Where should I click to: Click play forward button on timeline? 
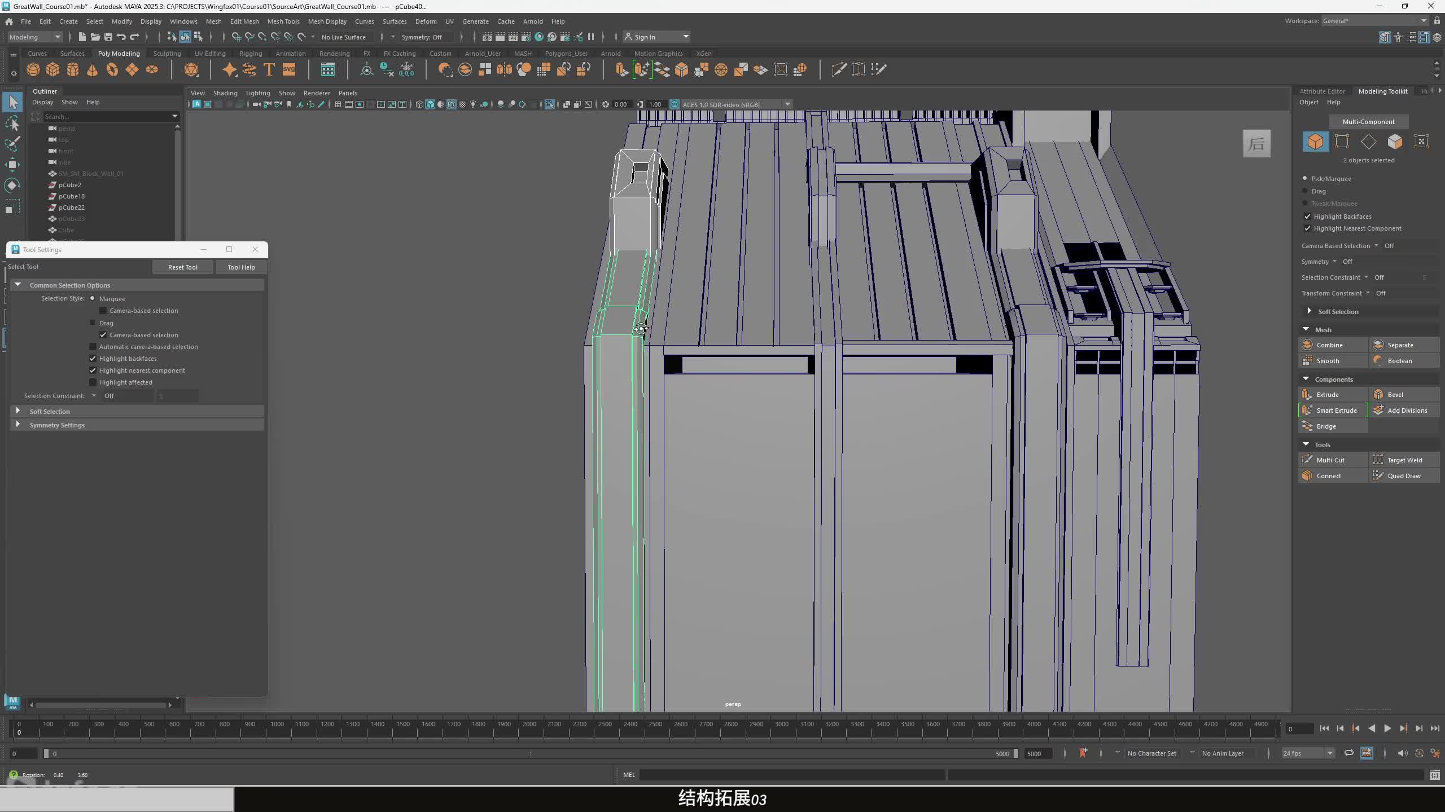[1387, 729]
